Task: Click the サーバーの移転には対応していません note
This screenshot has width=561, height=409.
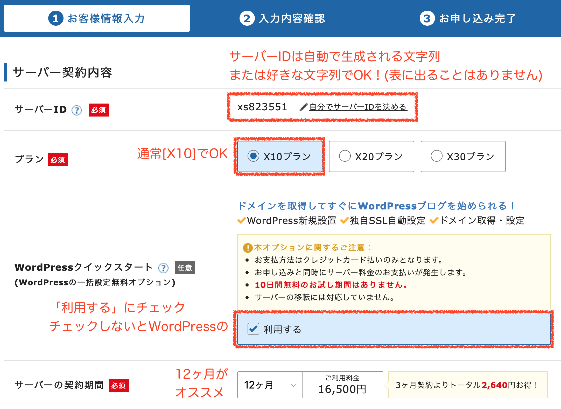Action: (x=325, y=297)
